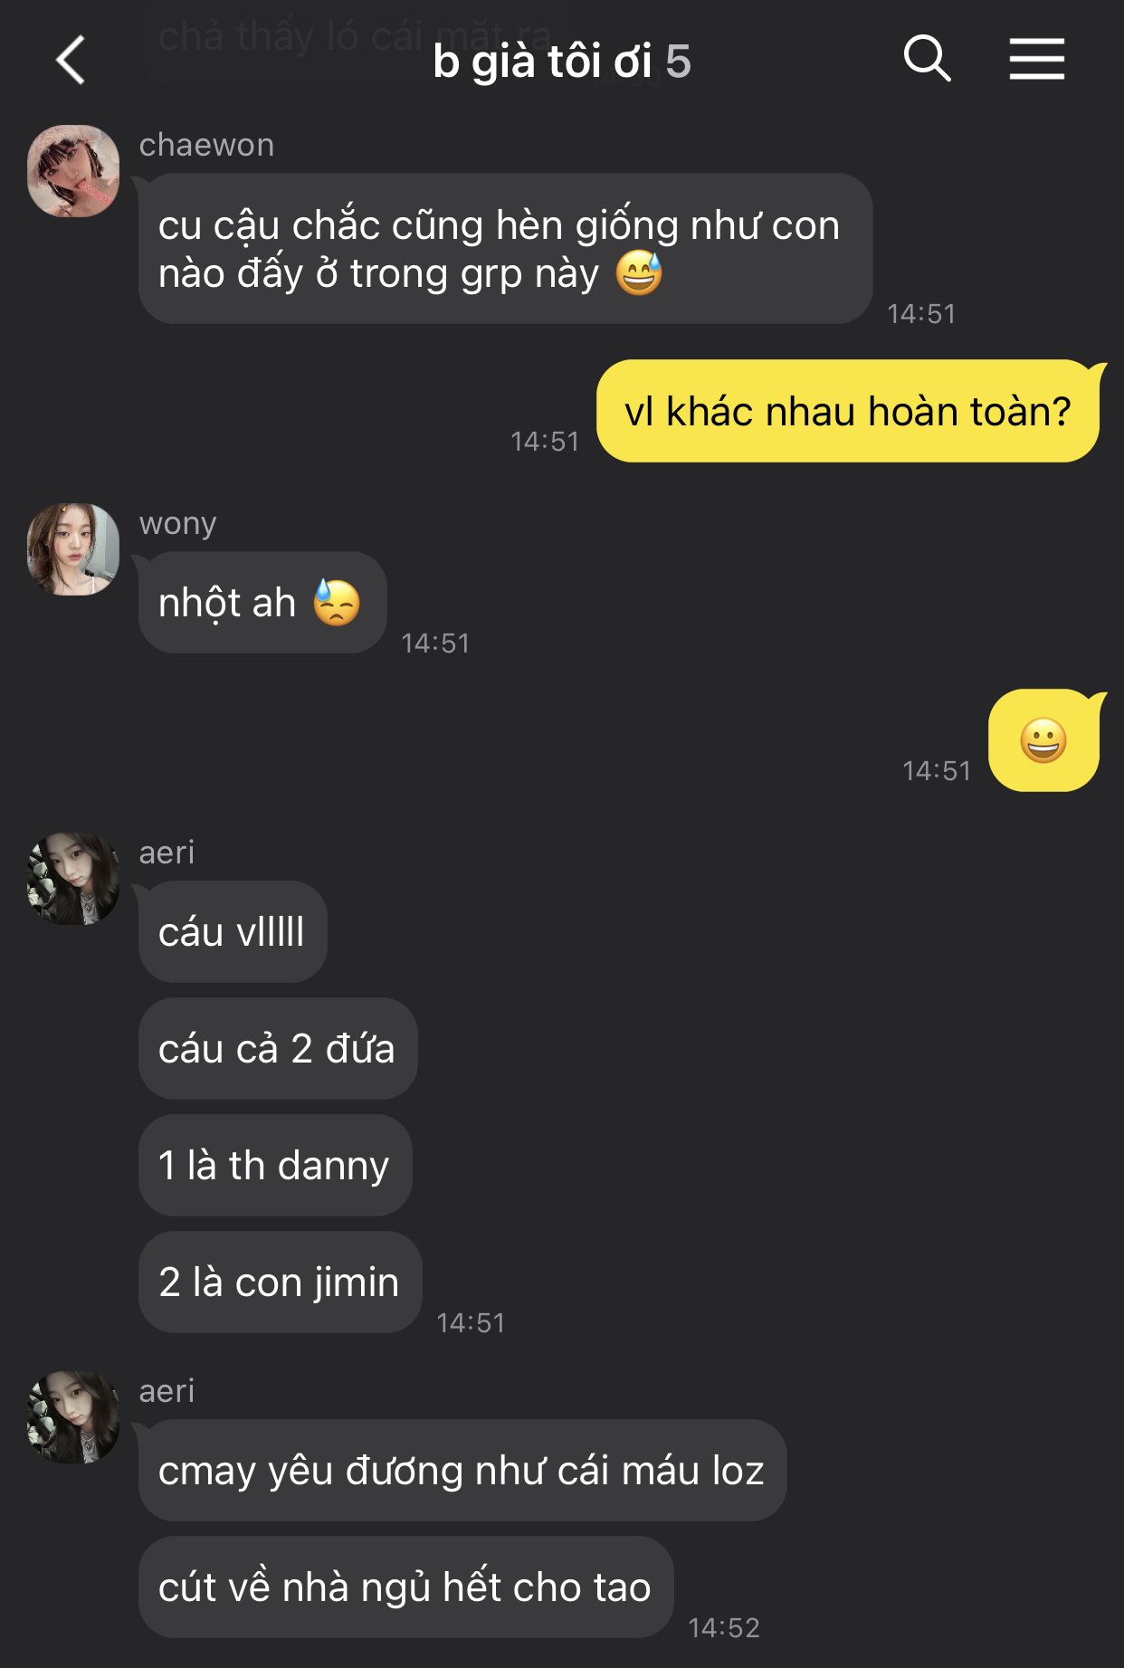Tap the 'cáu cả 2 đứa' message
This screenshot has height=1668, width=1124.
point(278,1048)
